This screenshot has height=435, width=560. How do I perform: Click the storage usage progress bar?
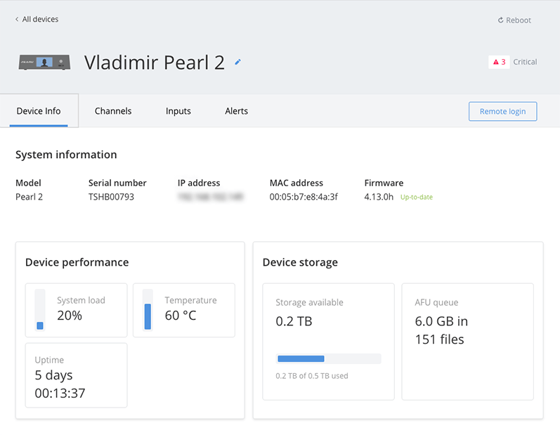click(x=329, y=358)
